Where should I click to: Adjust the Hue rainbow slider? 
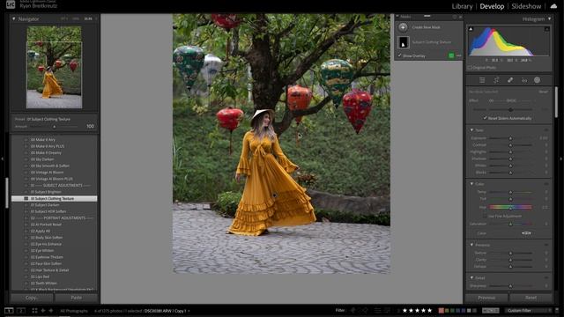click(x=510, y=208)
